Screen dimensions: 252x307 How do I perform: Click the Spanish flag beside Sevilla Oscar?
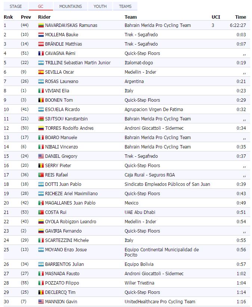41,72
